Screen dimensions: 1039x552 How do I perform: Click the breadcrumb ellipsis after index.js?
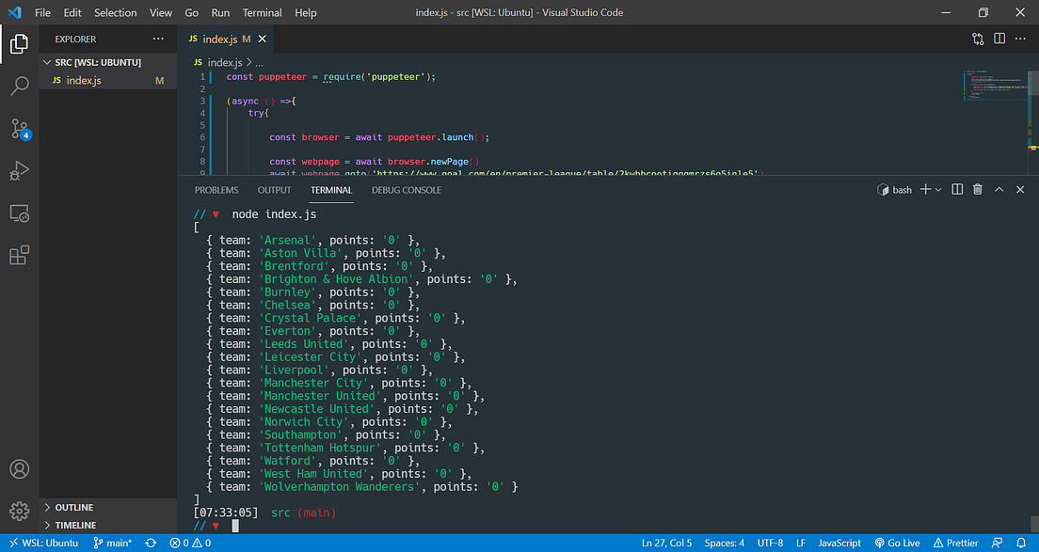click(x=259, y=62)
